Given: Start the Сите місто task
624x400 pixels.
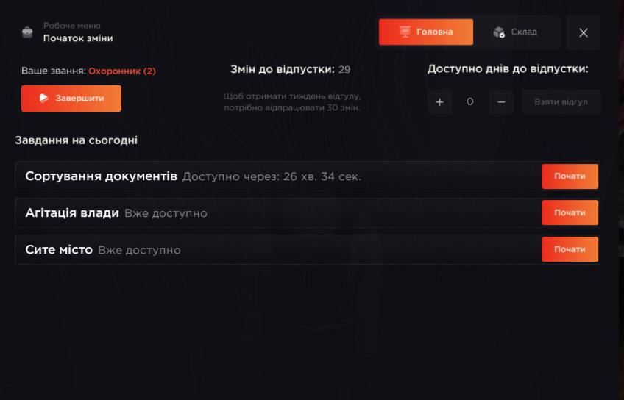Looking at the screenshot, I should (x=570, y=249).
